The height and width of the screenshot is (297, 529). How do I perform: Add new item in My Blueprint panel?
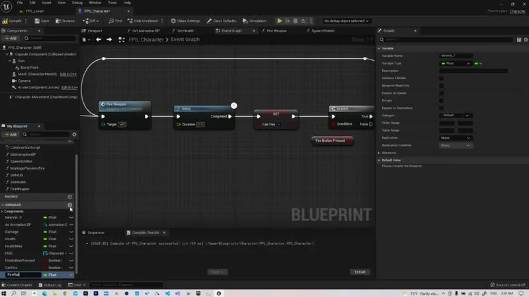11,135
